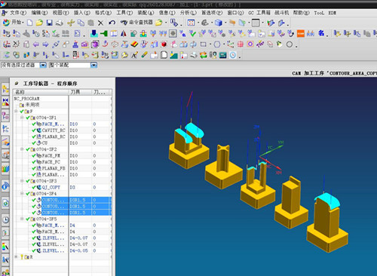The image size is (377, 276).
Task: Open the Operation Navigator sidebar tab
Action: (5, 128)
